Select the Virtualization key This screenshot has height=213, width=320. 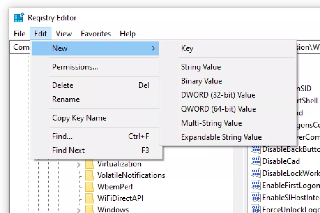119,164
